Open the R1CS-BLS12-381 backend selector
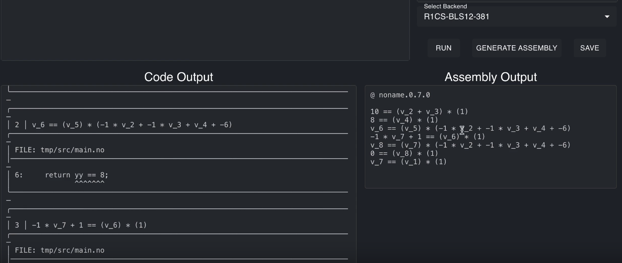 (x=509, y=17)
